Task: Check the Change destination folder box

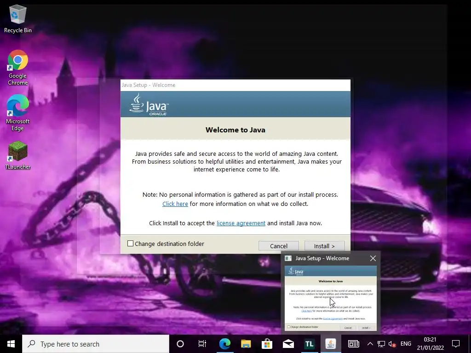Action: pyautogui.click(x=130, y=244)
